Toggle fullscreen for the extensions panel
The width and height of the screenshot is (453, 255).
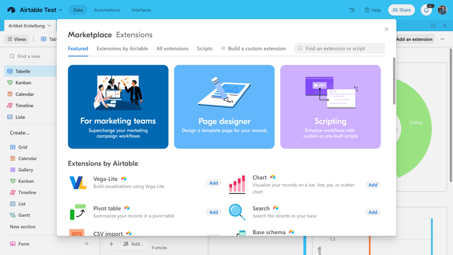(433, 25)
